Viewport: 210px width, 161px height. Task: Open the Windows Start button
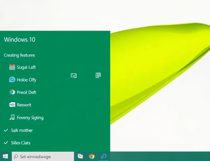pos(5,156)
